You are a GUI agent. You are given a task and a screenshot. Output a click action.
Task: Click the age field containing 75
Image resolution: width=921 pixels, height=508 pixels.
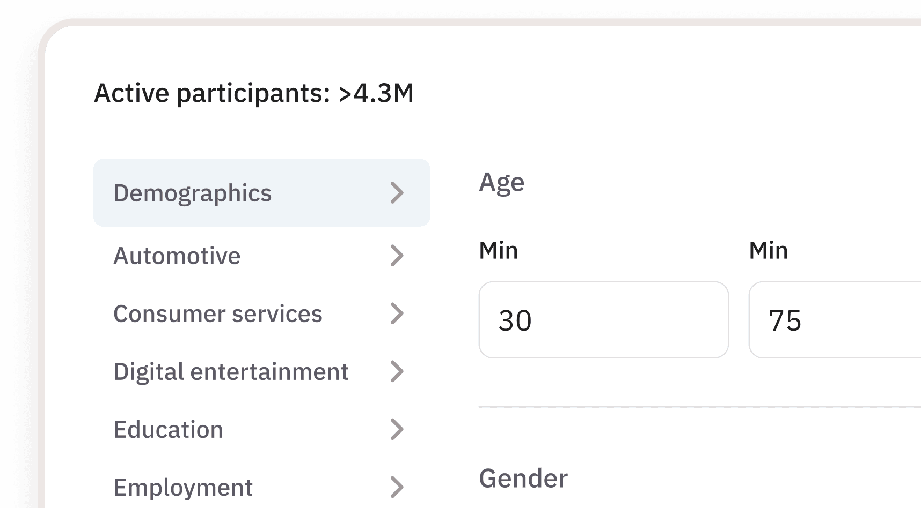click(x=835, y=320)
